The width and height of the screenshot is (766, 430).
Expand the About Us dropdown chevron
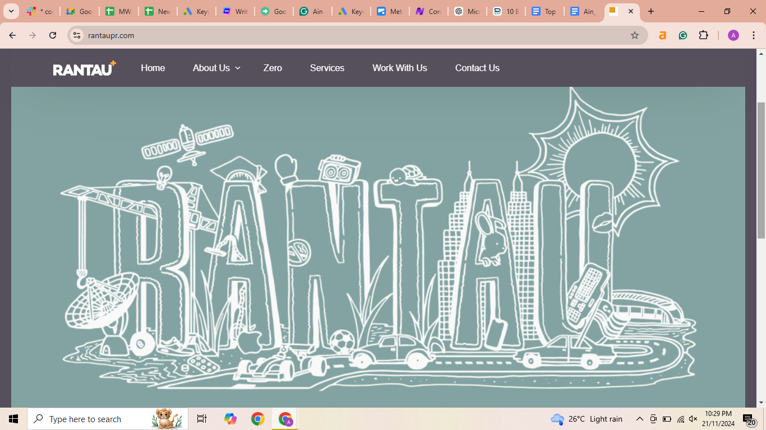coord(238,68)
